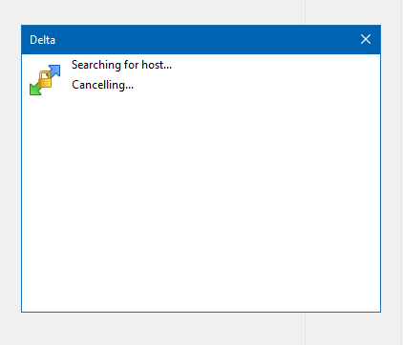Click the 'Delta' title text
Screen dimensions: 403x345
pos(42,40)
